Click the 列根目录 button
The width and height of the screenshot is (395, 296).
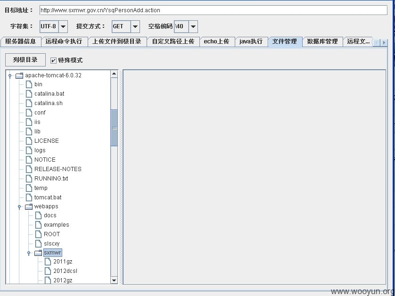point(25,60)
